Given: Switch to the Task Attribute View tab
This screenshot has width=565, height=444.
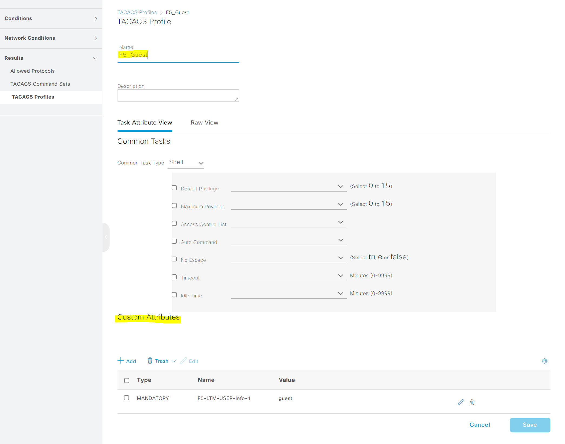Looking at the screenshot, I should [145, 123].
